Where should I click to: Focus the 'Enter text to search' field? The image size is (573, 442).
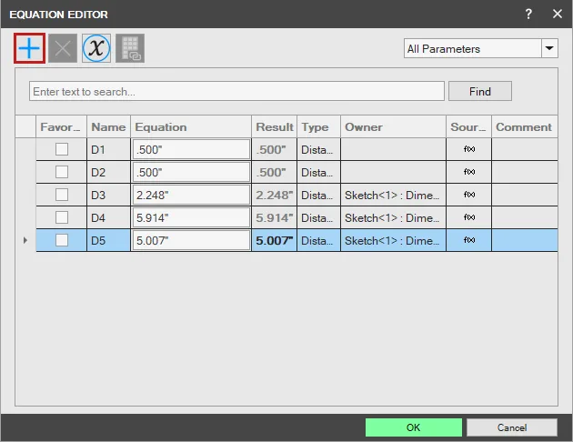(236, 91)
